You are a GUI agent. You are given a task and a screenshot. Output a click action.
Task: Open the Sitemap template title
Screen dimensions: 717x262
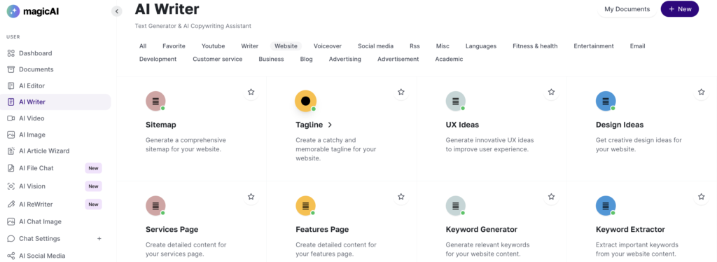click(x=161, y=125)
